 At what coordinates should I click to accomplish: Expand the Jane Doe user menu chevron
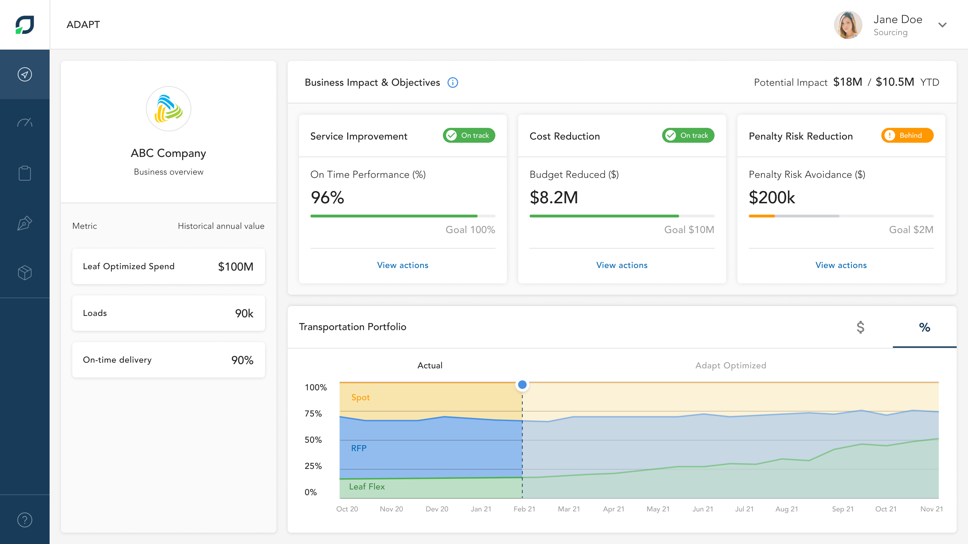[x=942, y=25]
